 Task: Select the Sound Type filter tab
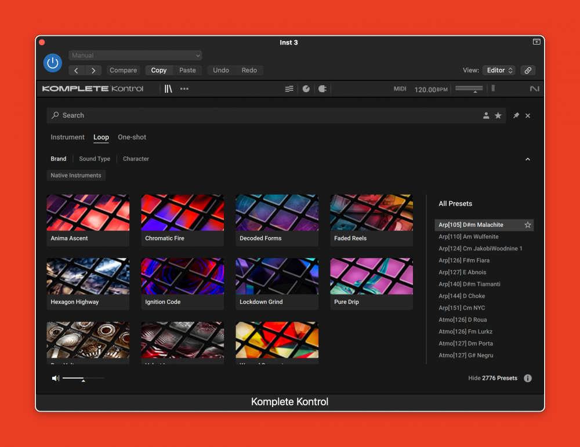[x=95, y=159]
